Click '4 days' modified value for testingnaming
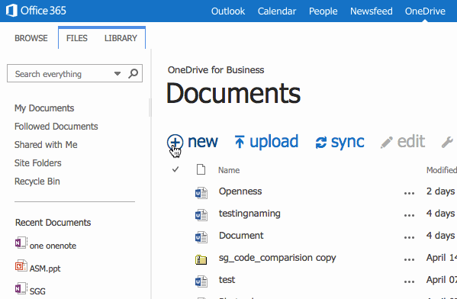 (441, 214)
